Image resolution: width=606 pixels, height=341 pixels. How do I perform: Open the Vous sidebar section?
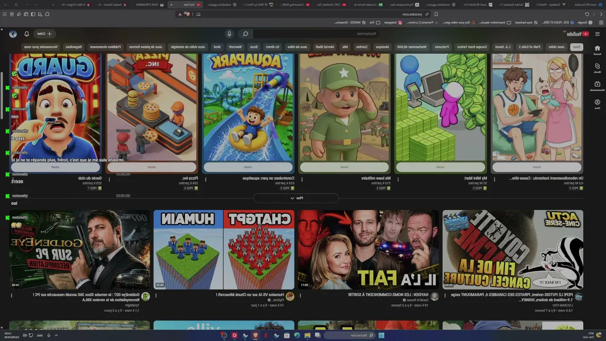[597, 104]
